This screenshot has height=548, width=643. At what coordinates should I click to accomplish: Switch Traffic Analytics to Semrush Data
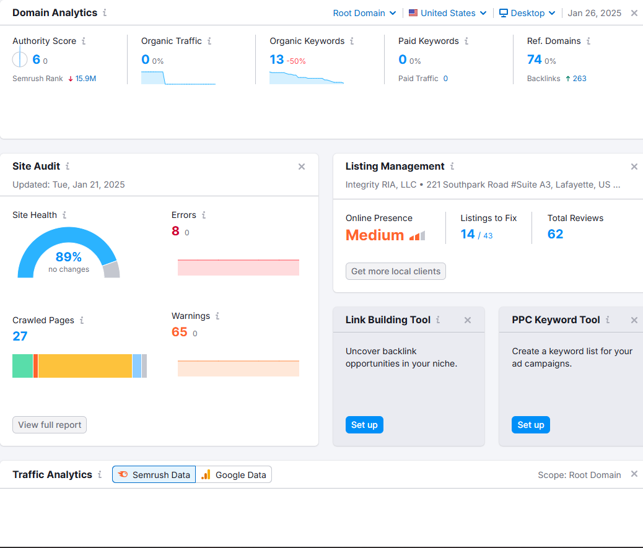point(154,475)
